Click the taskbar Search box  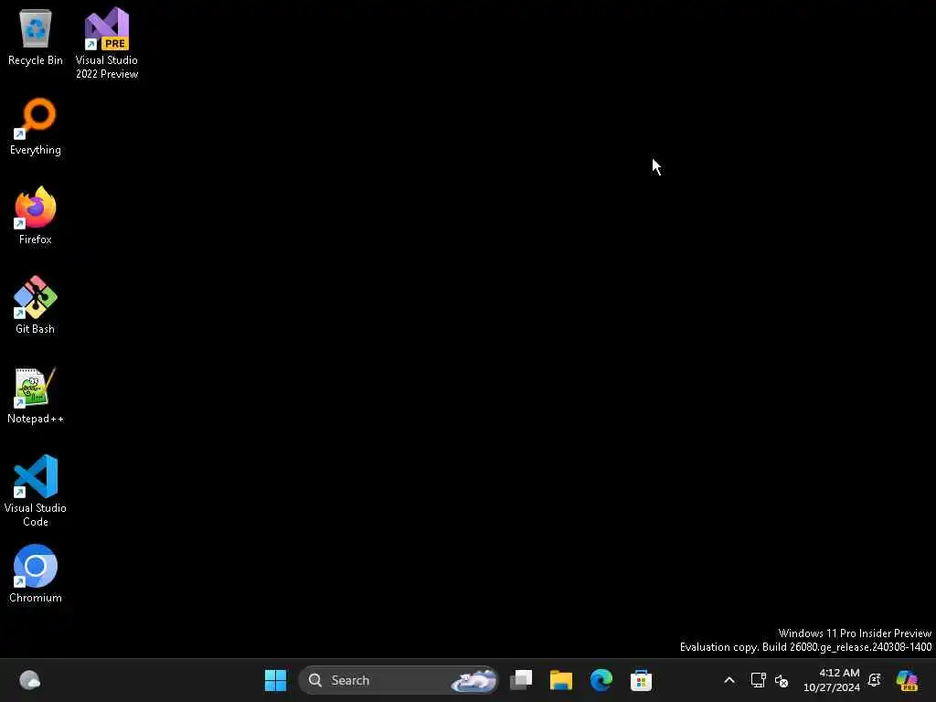(x=399, y=680)
